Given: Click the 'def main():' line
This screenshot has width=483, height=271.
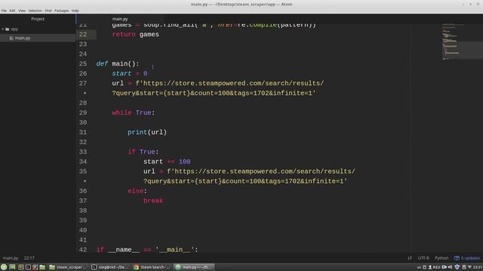Looking at the screenshot, I should [x=118, y=64].
